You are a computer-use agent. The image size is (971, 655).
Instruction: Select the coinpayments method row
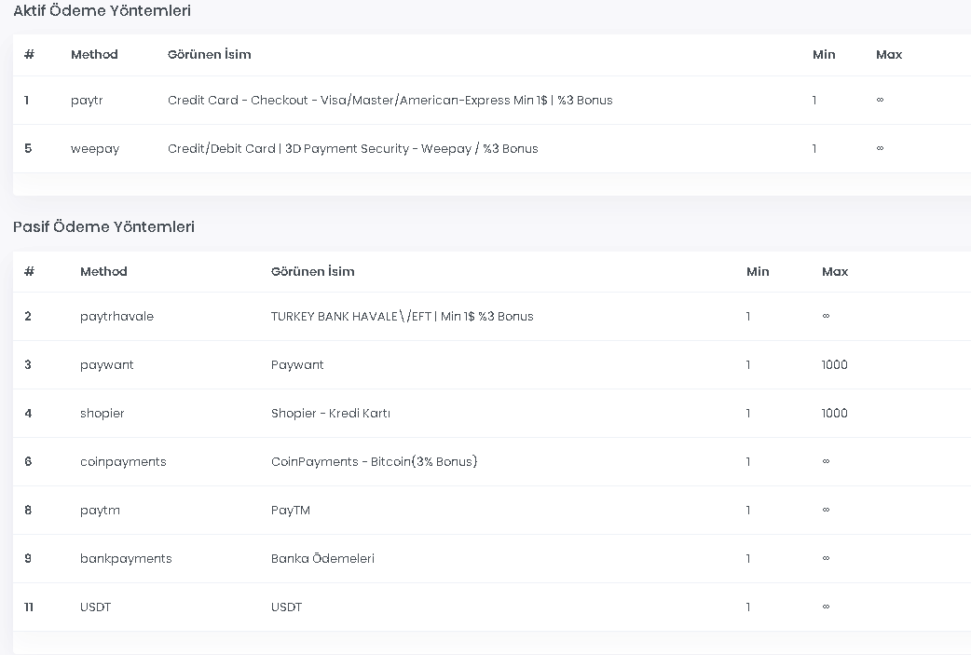pos(492,462)
